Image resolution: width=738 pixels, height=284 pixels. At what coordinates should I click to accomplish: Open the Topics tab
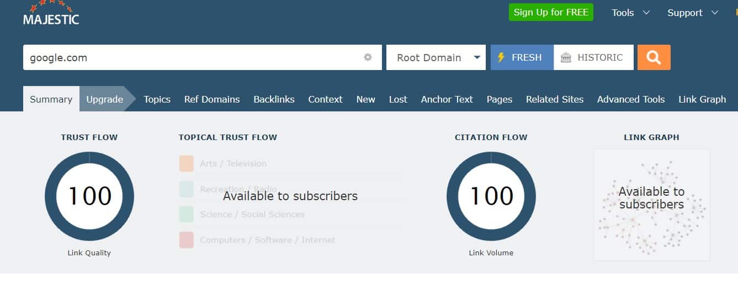click(157, 99)
